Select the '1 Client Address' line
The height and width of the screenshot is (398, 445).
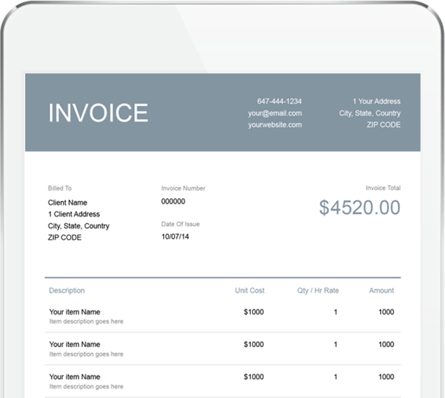(x=74, y=214)
